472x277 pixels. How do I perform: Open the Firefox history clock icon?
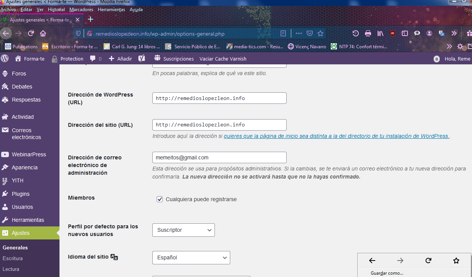click(x=356, y=33)
